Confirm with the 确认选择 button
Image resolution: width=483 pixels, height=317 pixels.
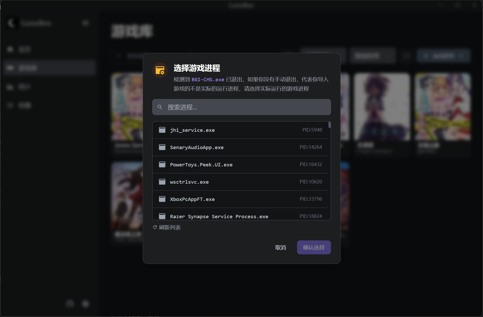(314, 247)
